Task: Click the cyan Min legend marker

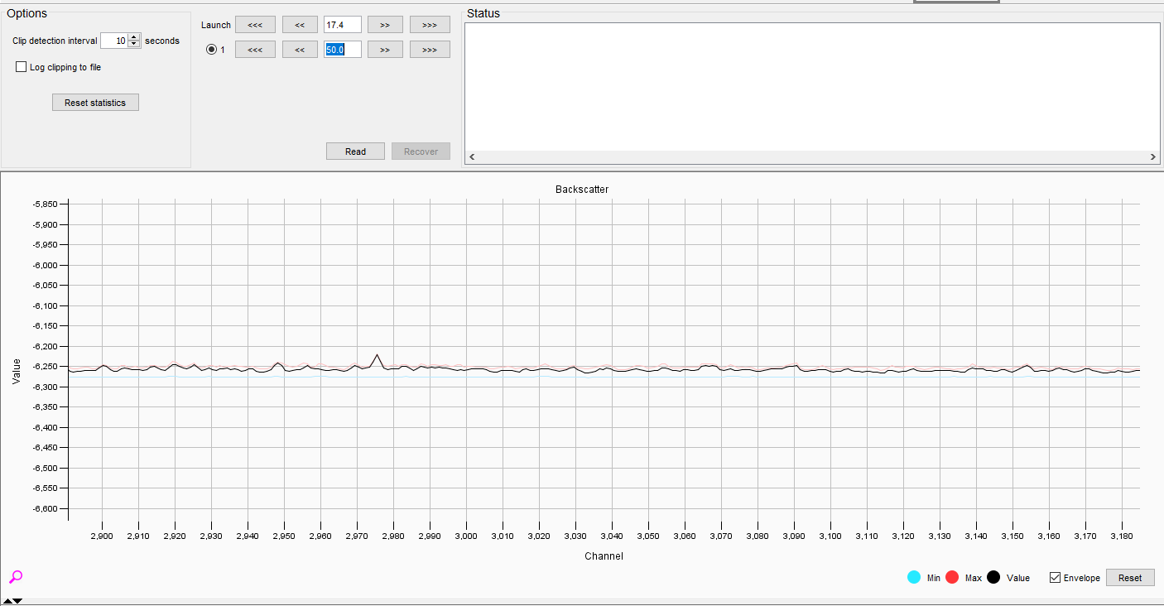Action: click(x=916, y=577)
